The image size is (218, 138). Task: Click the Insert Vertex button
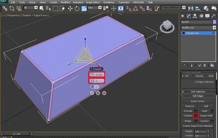(x=198, y=101)
